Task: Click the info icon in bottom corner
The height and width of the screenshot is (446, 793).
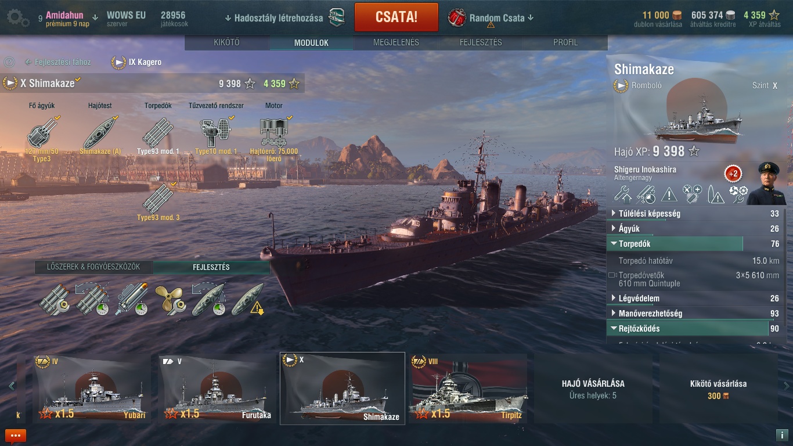Action: 781,435
